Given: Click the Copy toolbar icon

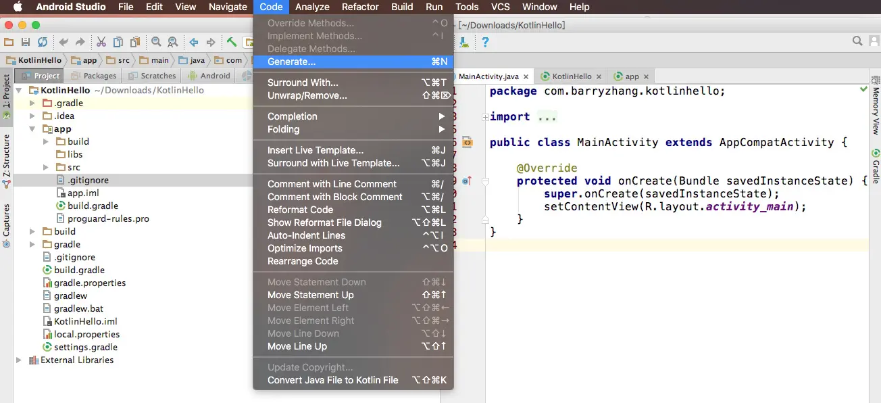Looking at the screenshot, I should click(118, 42).
